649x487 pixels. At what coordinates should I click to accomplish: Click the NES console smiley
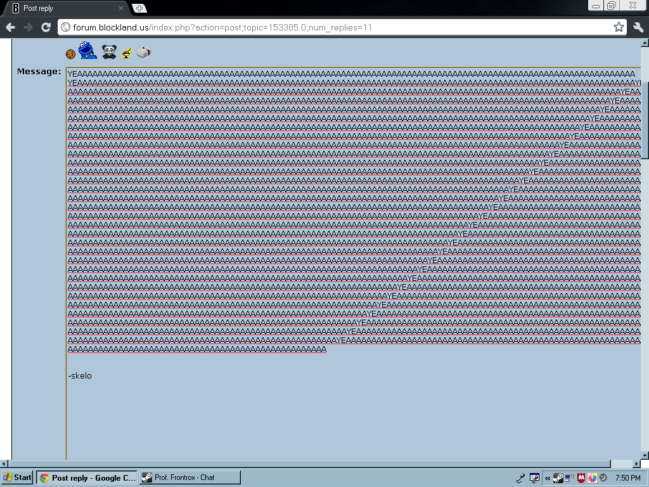144,53
